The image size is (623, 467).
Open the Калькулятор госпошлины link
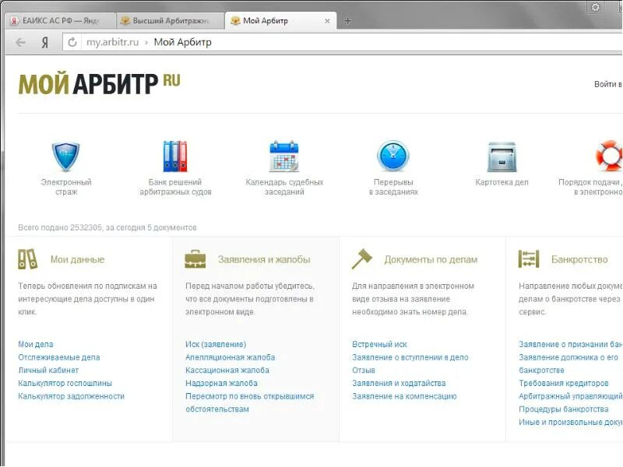point(65,383)
